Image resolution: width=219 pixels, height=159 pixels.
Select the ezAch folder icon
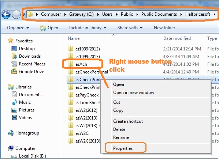71,64
